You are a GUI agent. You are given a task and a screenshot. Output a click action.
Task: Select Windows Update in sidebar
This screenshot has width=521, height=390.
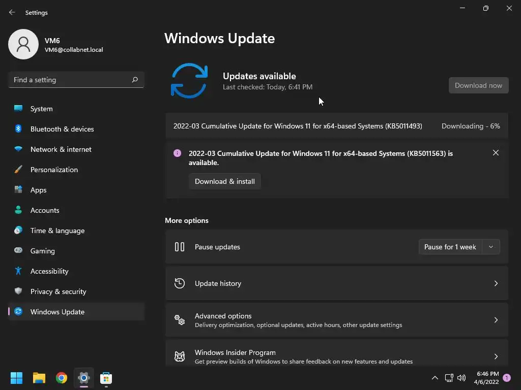coord(76,311)
